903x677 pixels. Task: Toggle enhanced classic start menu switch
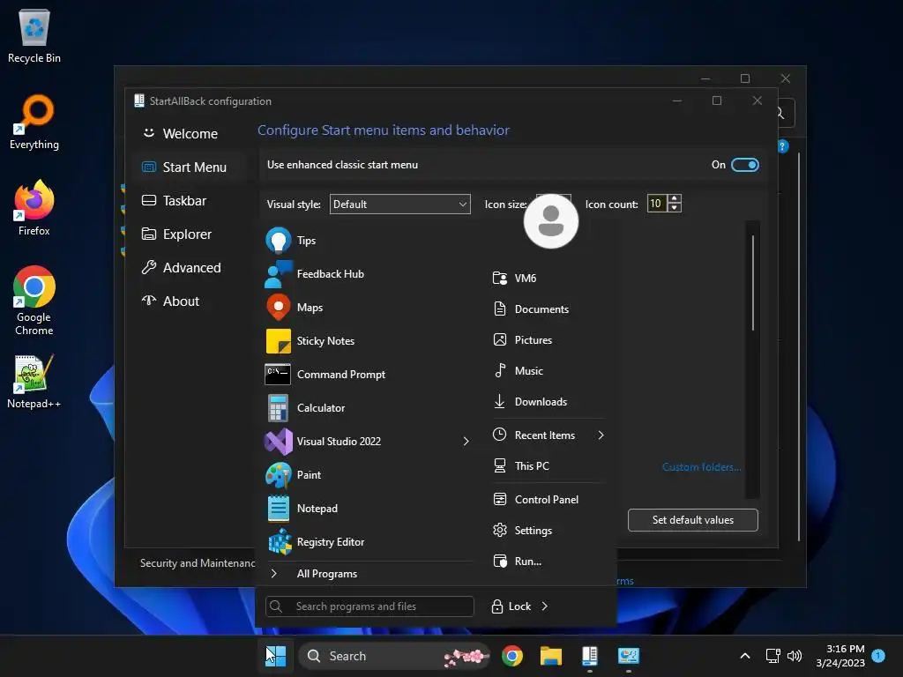[x=744, y=165]
